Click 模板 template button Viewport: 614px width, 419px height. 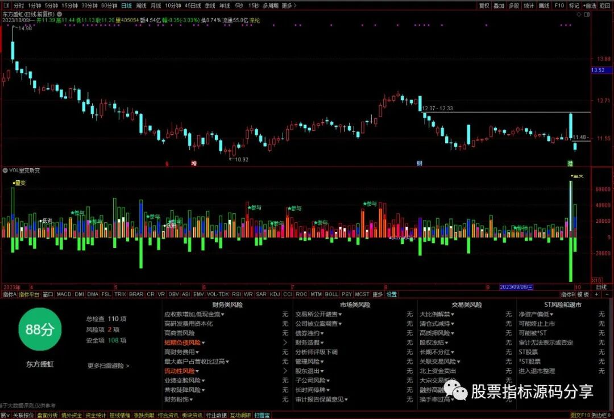tap(583, 294)
